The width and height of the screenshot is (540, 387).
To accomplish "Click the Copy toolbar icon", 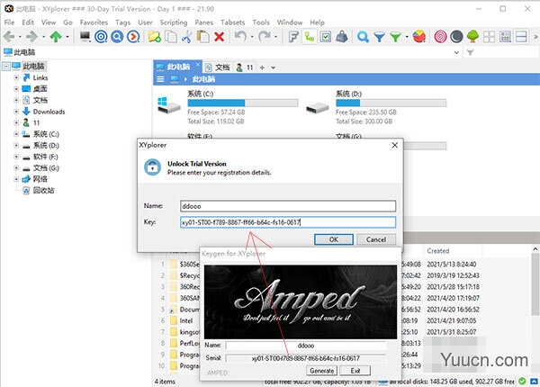I will tap(171, 37).
